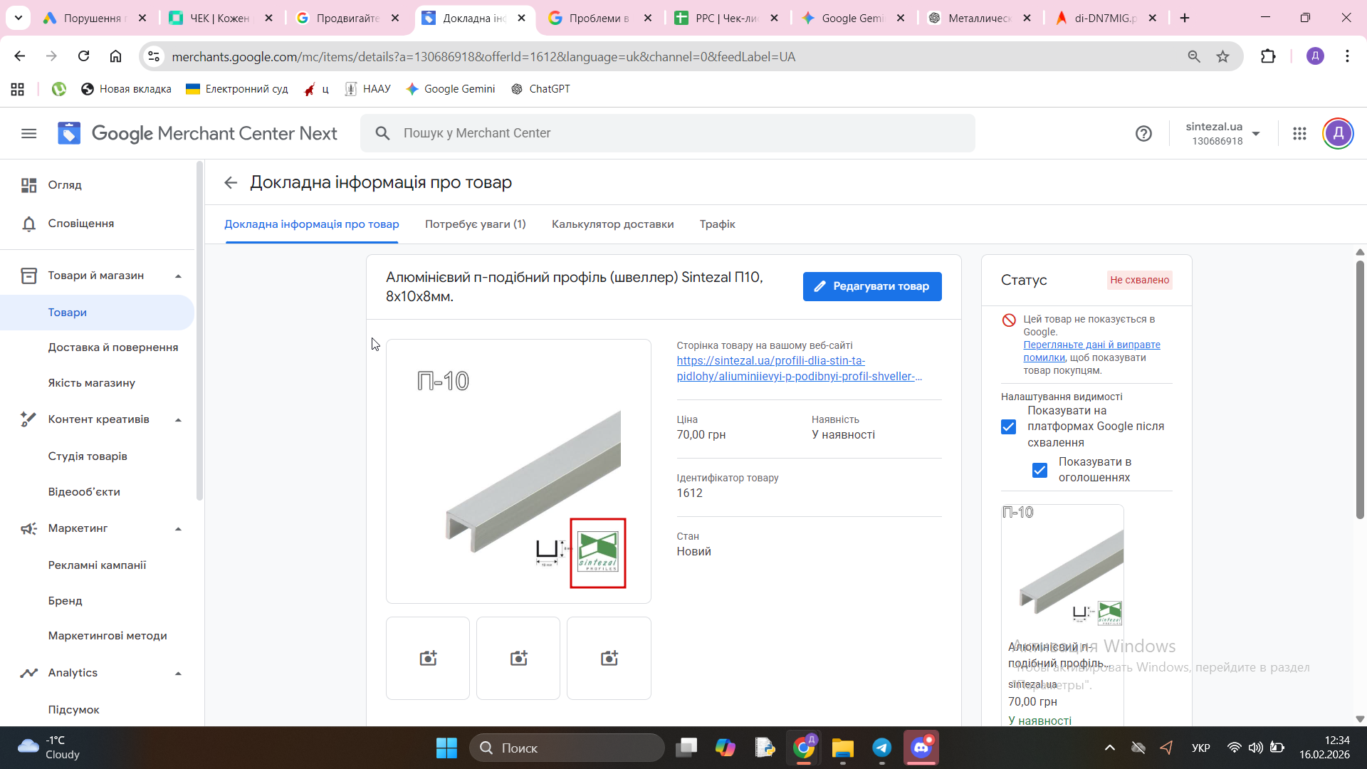Open Telegram from the taskbar
Image resolution: width=1367 pixels, height=769 pixels.
click(x=881, y=748)
